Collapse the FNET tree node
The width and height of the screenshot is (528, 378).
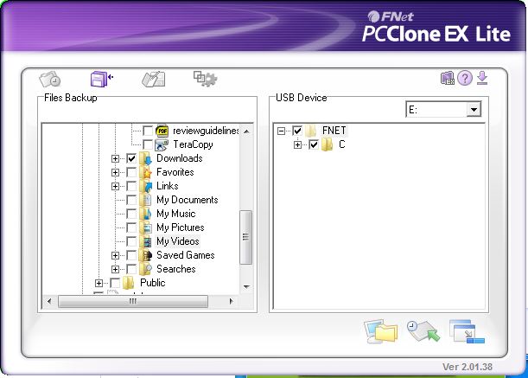click(x=281, y=131)
